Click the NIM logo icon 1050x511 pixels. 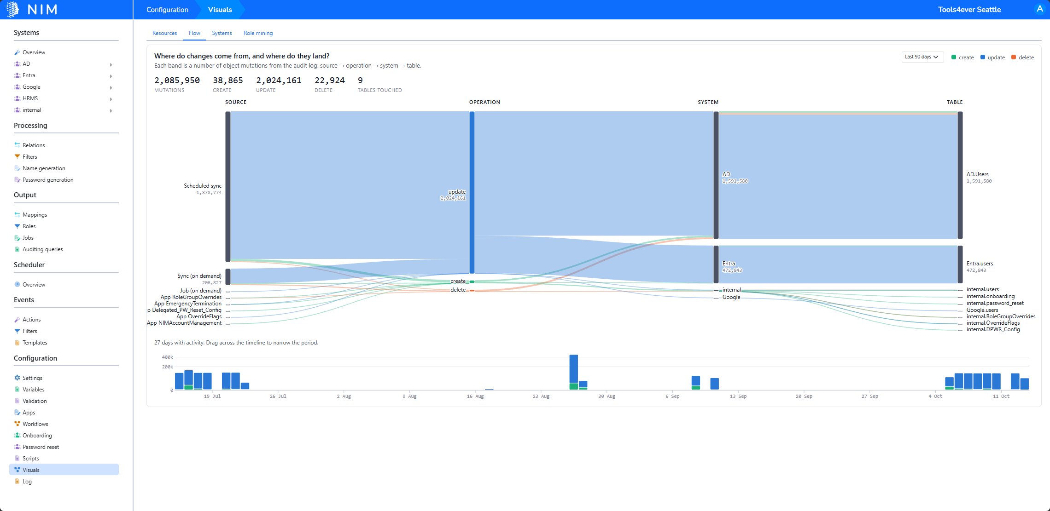12,9
